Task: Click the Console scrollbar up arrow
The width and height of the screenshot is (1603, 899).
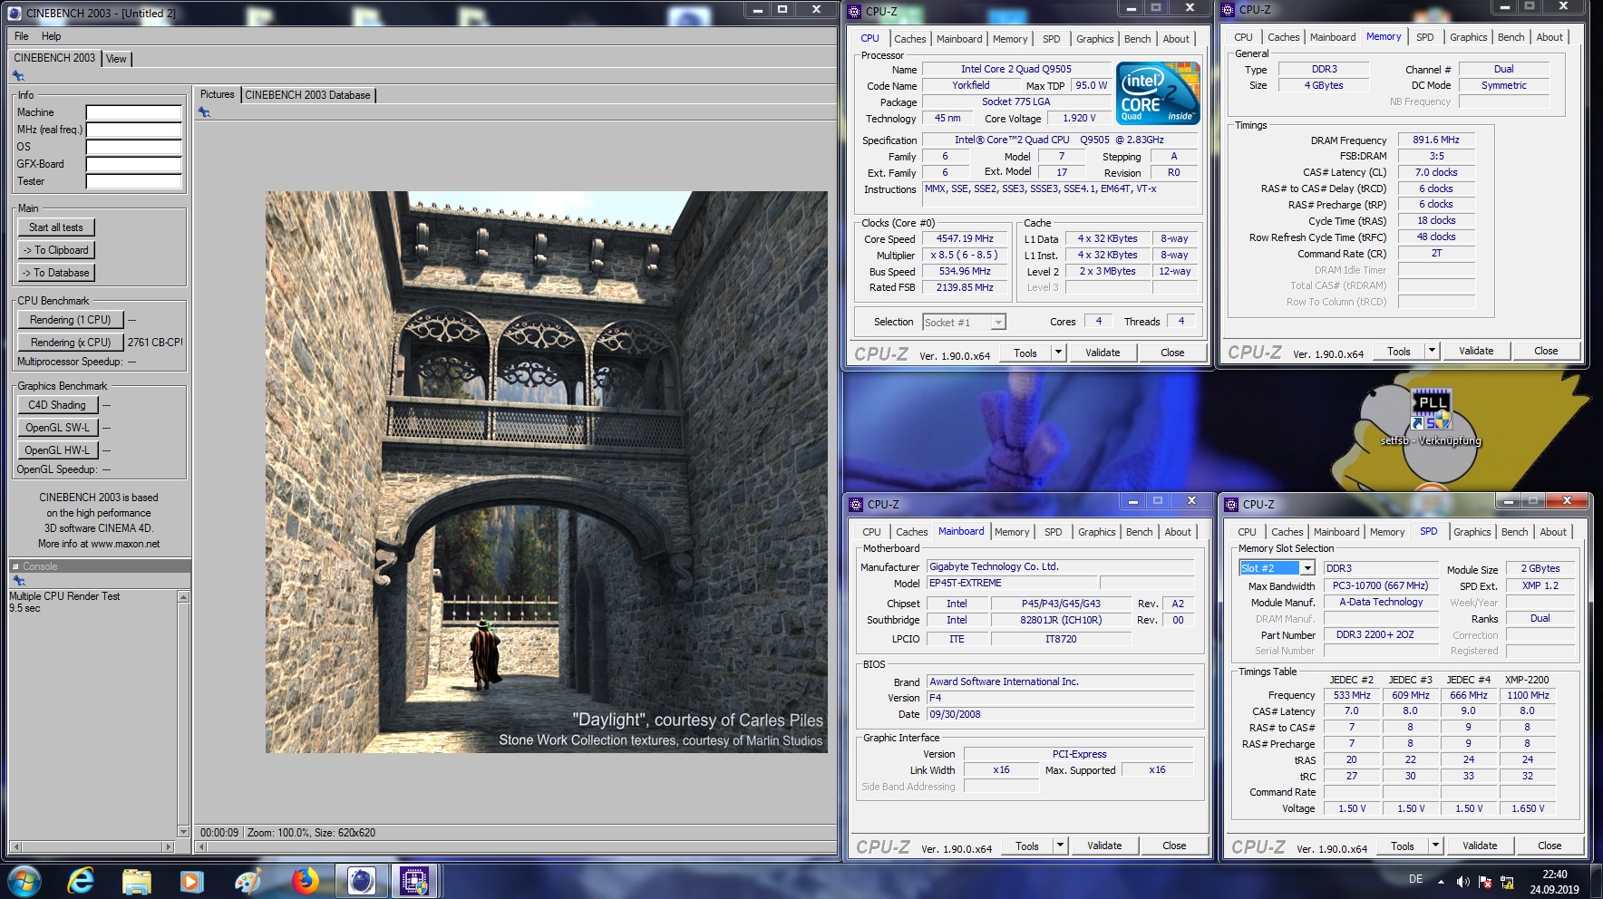Action: point(183,597)
